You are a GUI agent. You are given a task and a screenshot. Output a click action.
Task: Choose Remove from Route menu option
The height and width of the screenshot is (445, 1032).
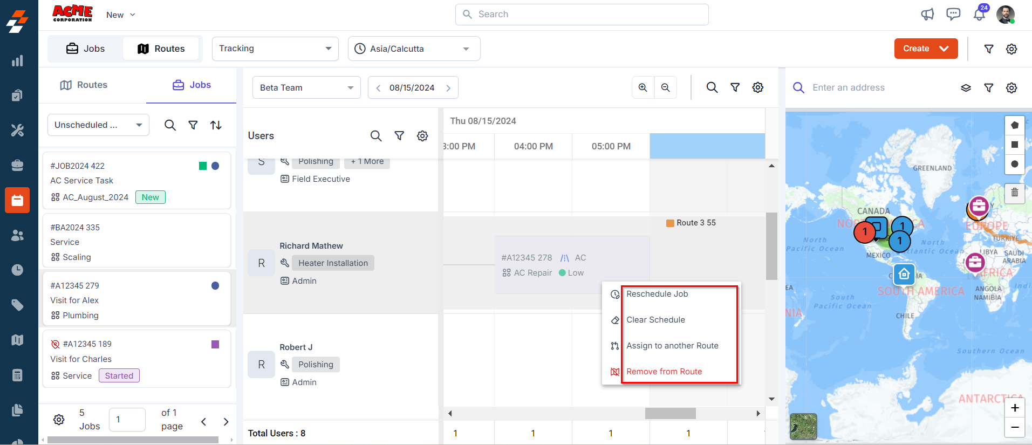[664, 372]
